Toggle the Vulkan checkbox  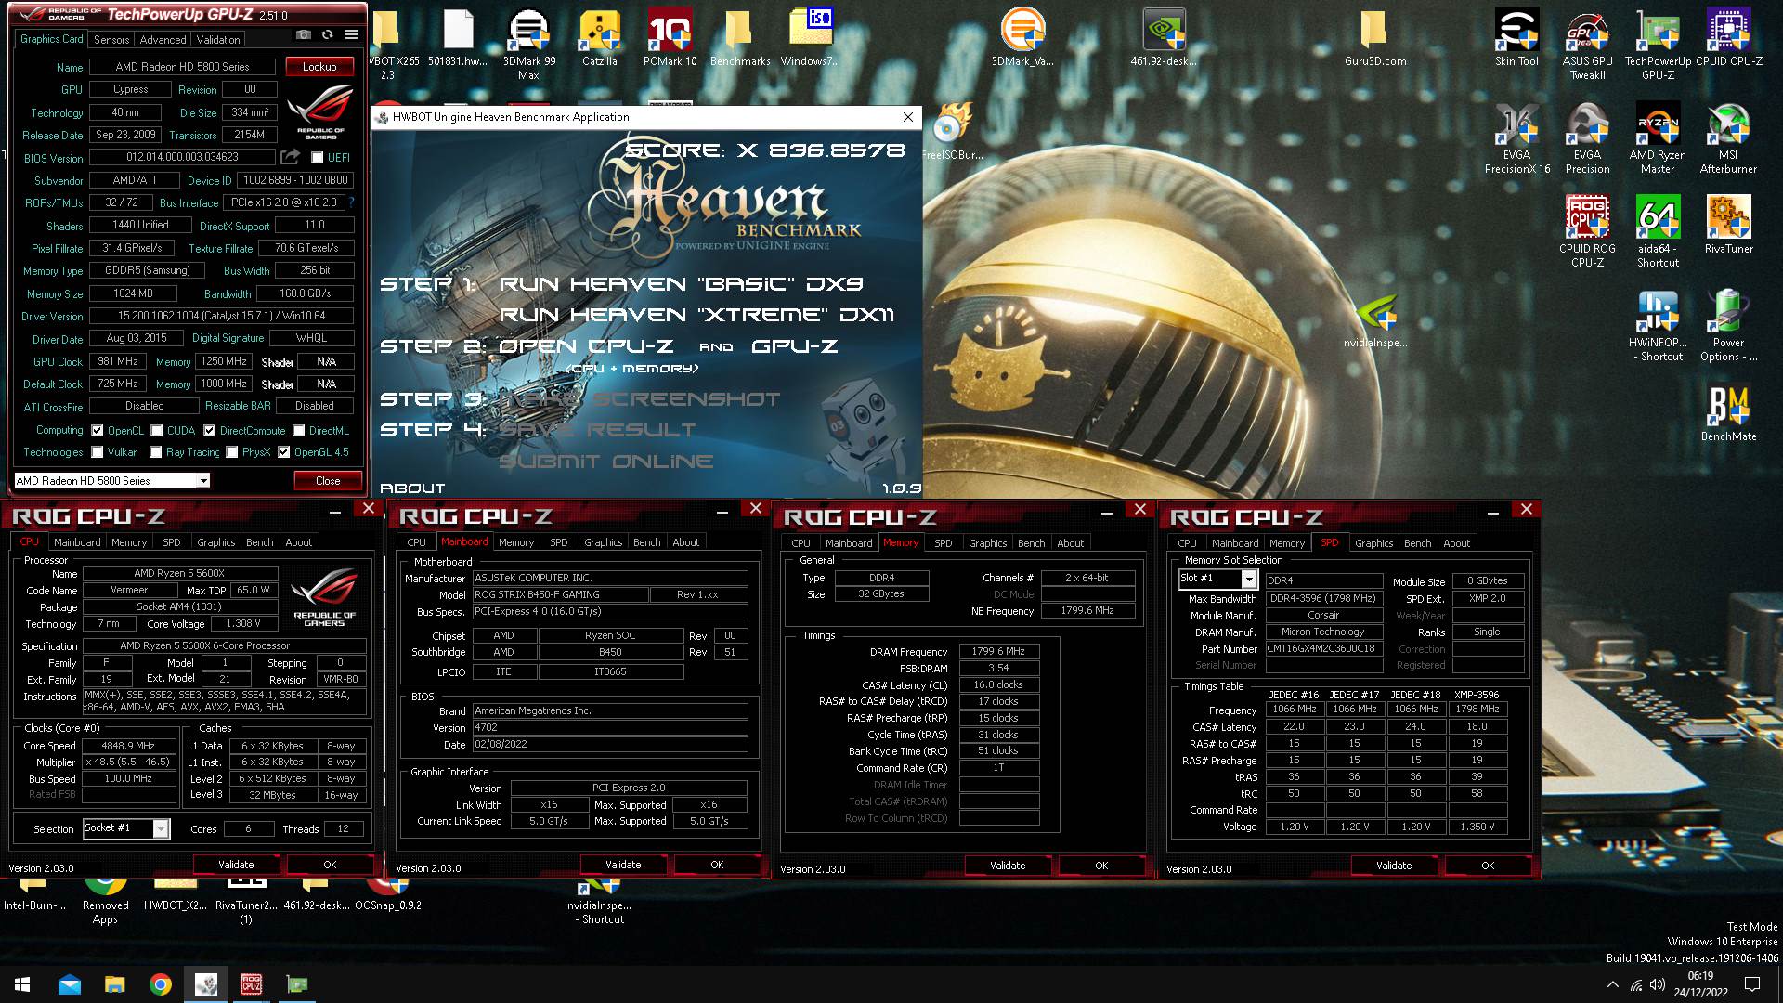point(97,452)
